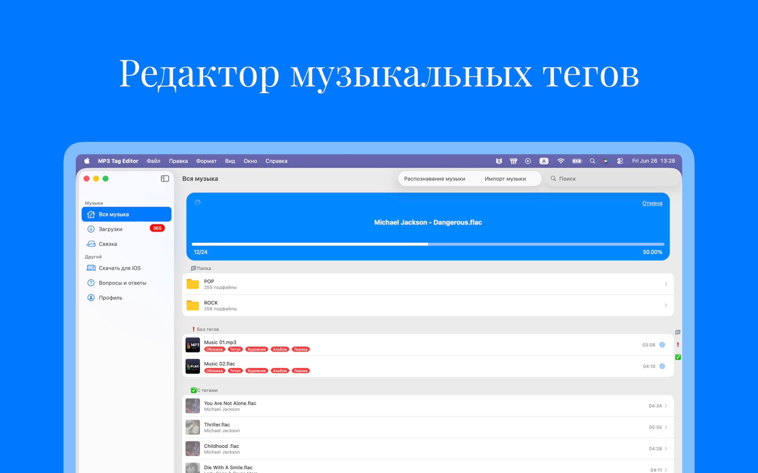Viewport: 758px width, 473px height.
Task: Click the recognition badge icon on Music 02.flac row
Action: click(x=662, y=366)
